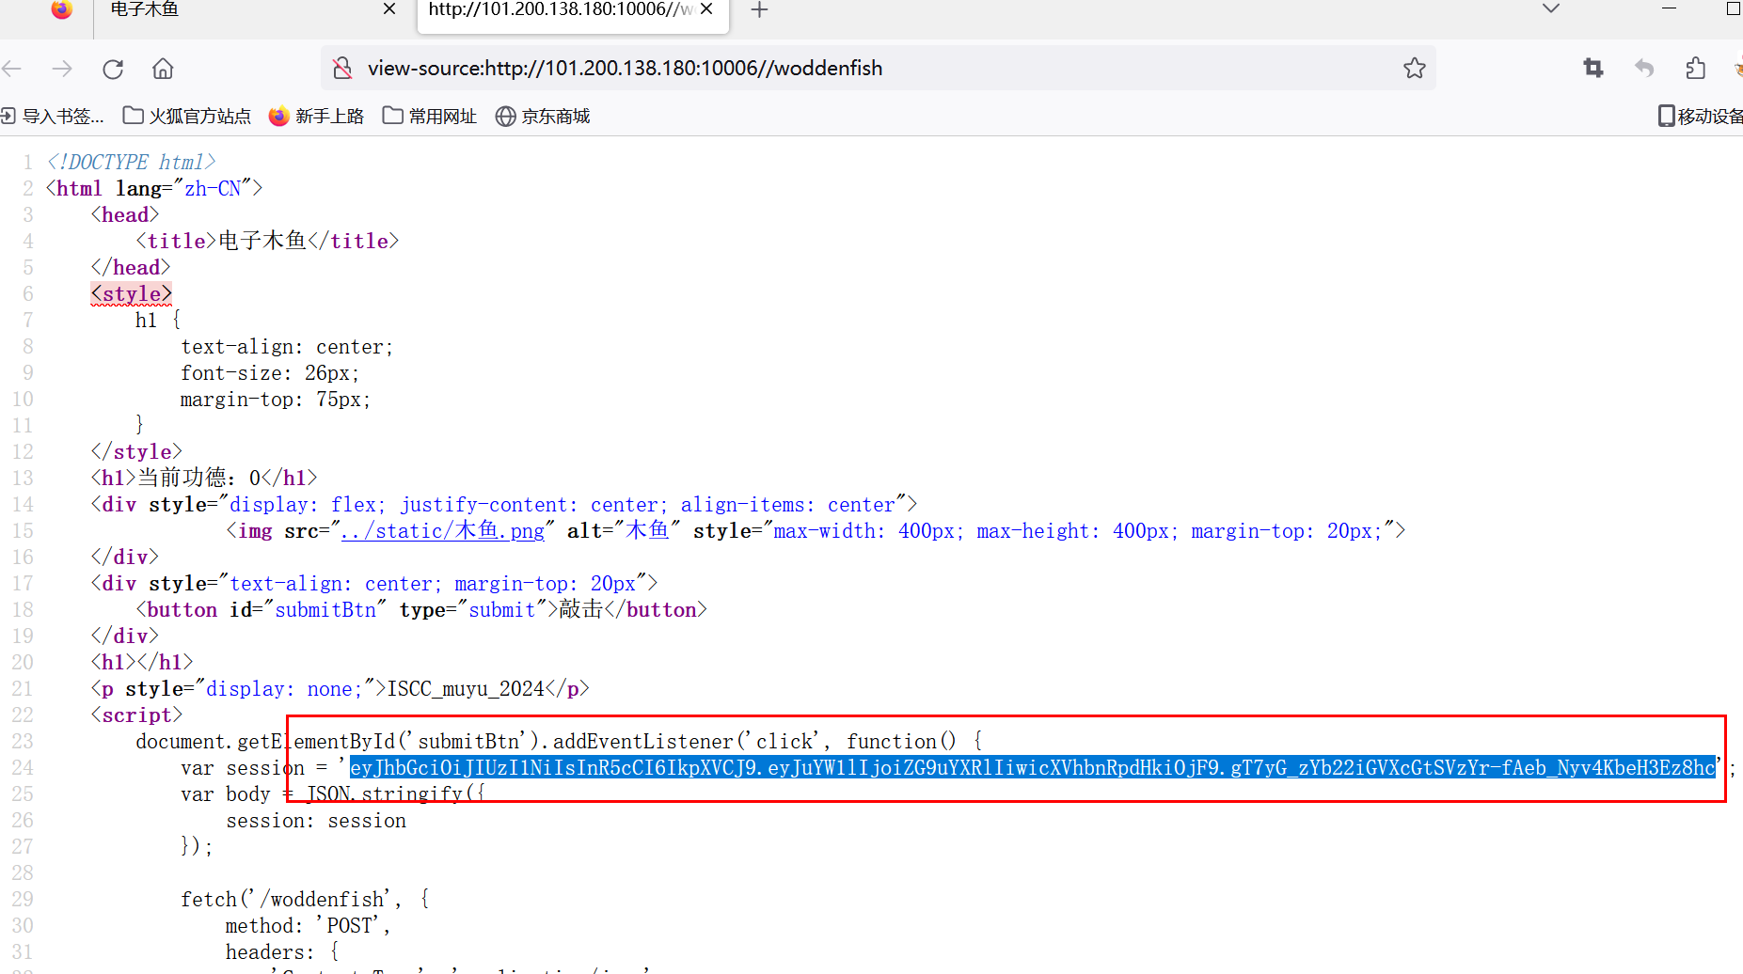Open the 新手上路 bookmark

coord(316,116)
